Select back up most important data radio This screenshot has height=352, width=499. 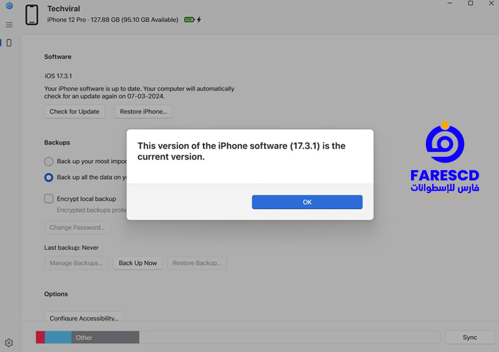coord(49,161)
